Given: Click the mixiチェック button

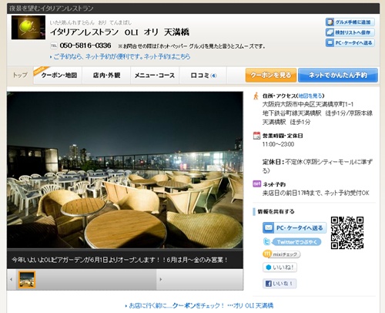Looking at the screenshot, I should pos(282,254).
